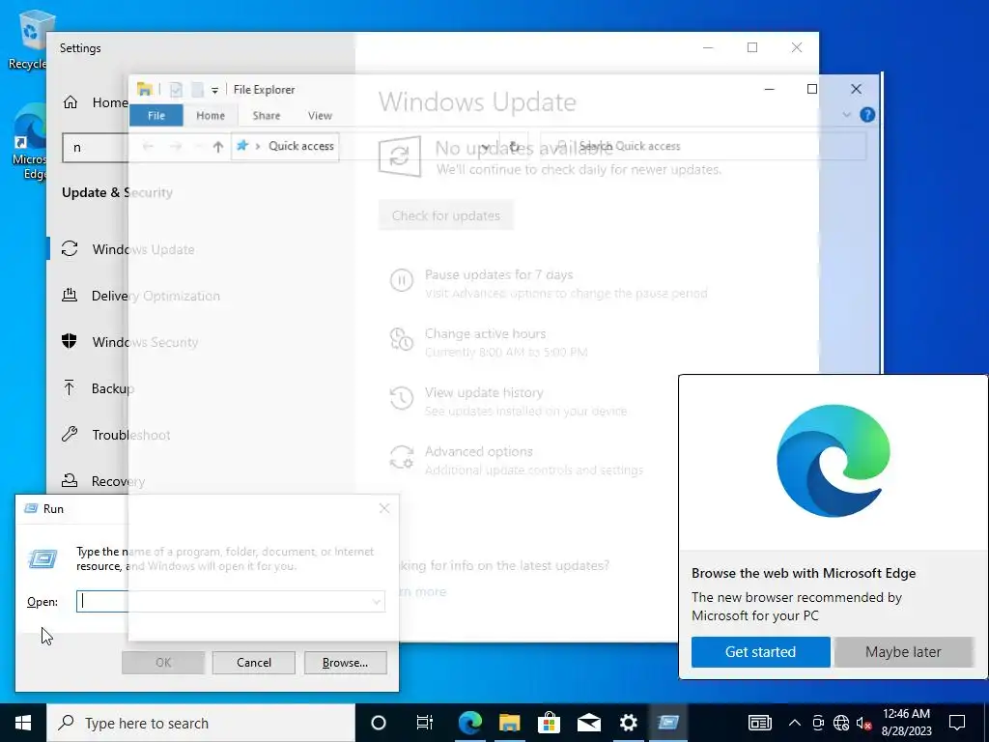The width and height of the screenshot is (989, 742).
Task: Open Task View from the taskbar
Action: point(425,723)
